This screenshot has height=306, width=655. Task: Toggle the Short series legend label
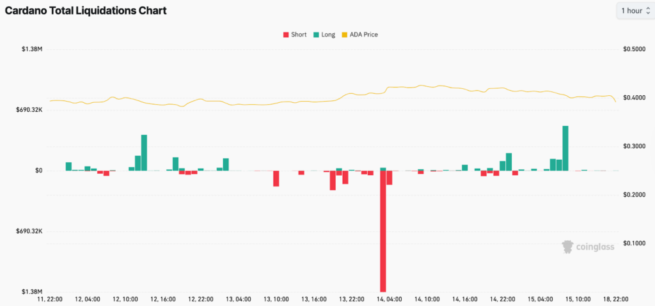(299, 34)
